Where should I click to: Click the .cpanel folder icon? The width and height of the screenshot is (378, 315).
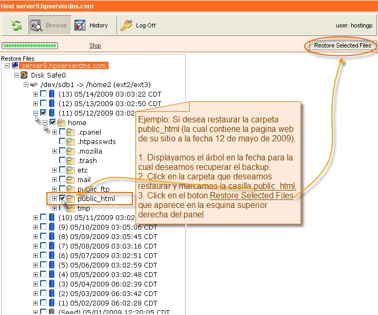pyautogui.click(x=71, y=132)
